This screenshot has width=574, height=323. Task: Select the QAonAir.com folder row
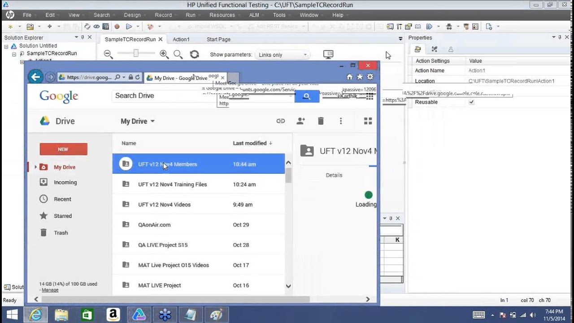(x=198, y=225)
